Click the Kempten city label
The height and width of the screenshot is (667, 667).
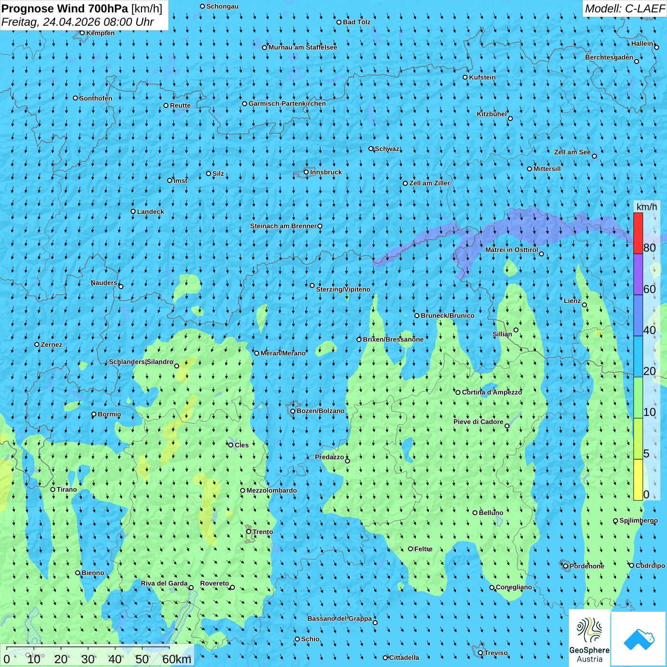[101, 33]
